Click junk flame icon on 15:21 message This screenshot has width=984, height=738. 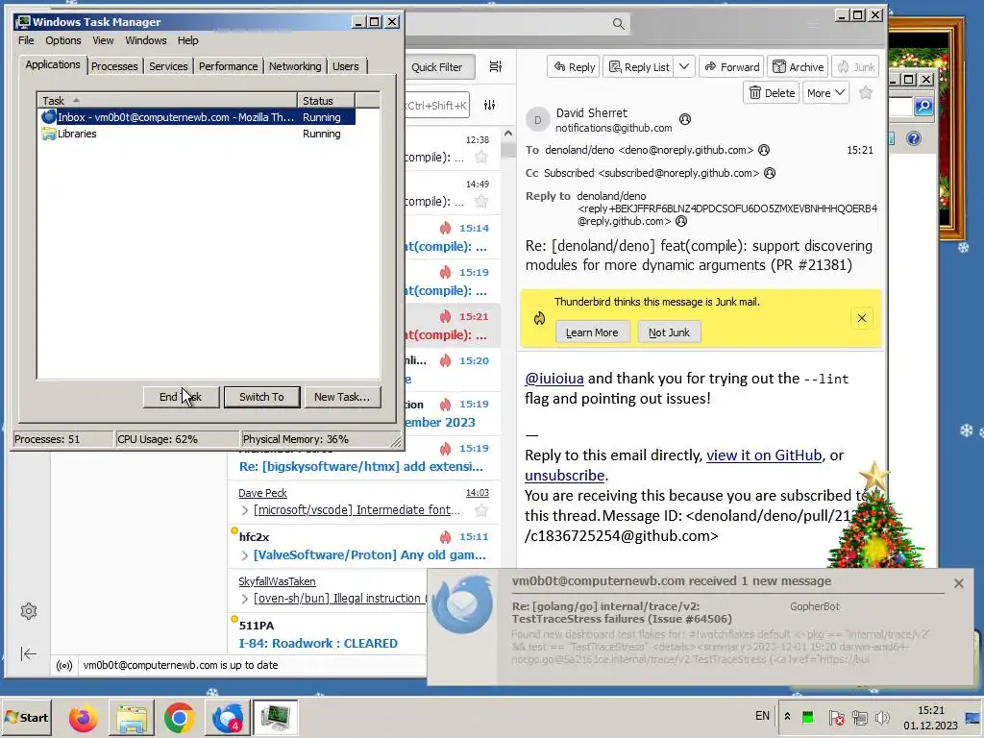445,316
